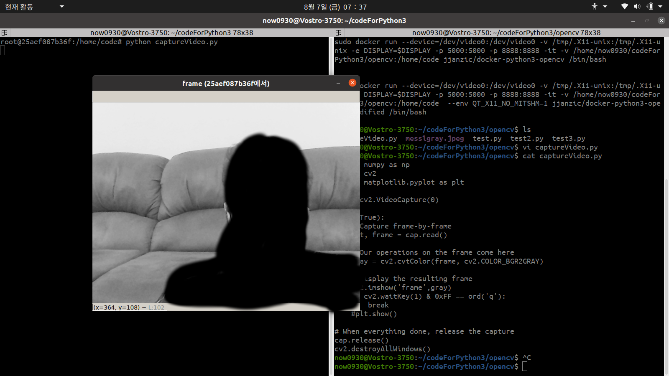This screenshot has width=669, height=376.
Task: Click the right terminal's vertical scrollbar
Action: click(666, 251)
